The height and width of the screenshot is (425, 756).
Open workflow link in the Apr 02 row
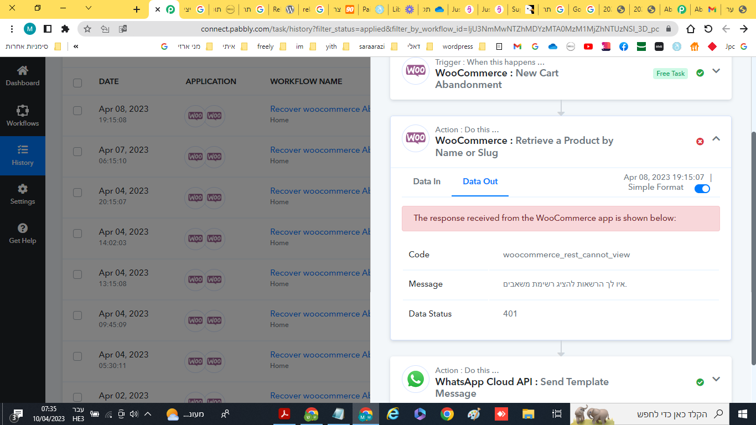pos(320,396)
